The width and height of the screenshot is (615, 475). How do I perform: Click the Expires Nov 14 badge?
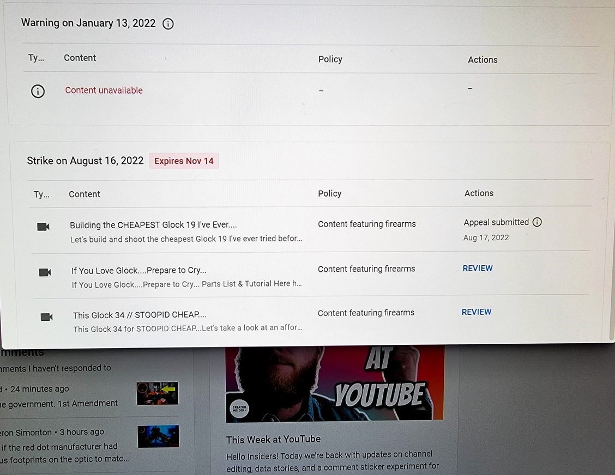[x=184, y=161]
